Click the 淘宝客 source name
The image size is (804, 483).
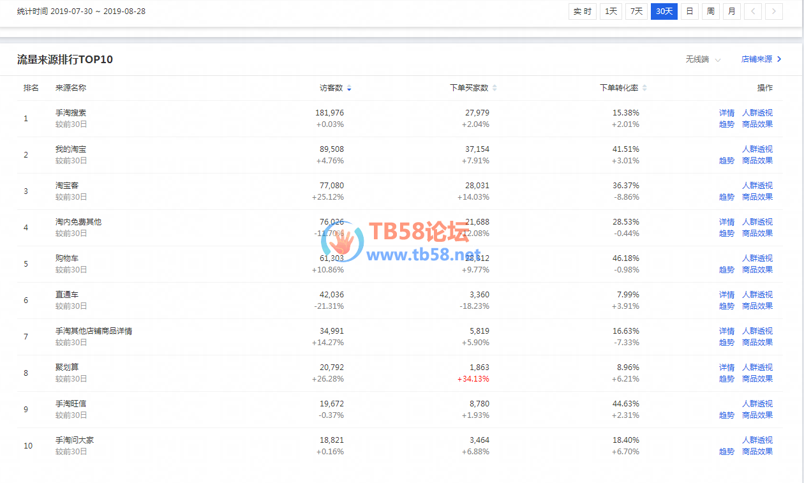67,186
